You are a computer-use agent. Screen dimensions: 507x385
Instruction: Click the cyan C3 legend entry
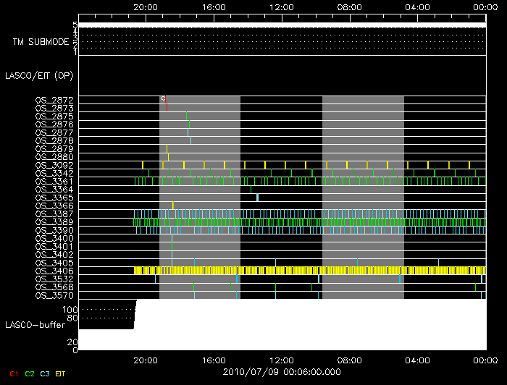[45, 374]
